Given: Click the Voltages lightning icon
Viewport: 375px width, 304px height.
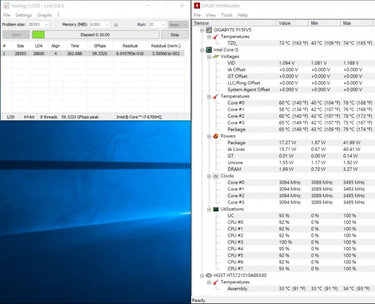Looking at the screenshot, I should point(216,56).
